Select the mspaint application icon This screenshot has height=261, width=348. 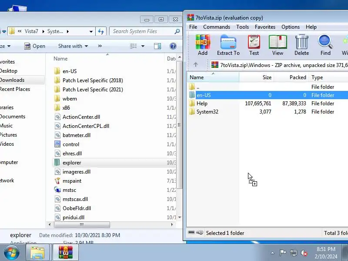click(x=57, y=181)
